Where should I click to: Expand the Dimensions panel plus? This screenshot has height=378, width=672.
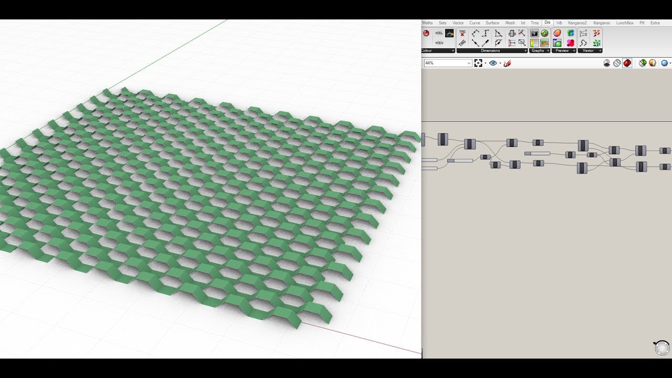coord(525,51)
